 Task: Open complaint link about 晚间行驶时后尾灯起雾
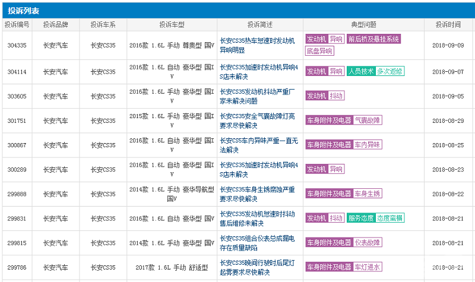click(257, 268)
